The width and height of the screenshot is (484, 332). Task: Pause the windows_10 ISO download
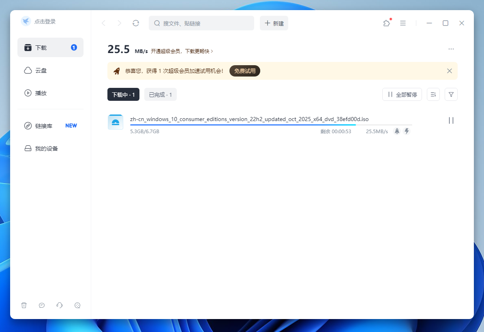451,121
